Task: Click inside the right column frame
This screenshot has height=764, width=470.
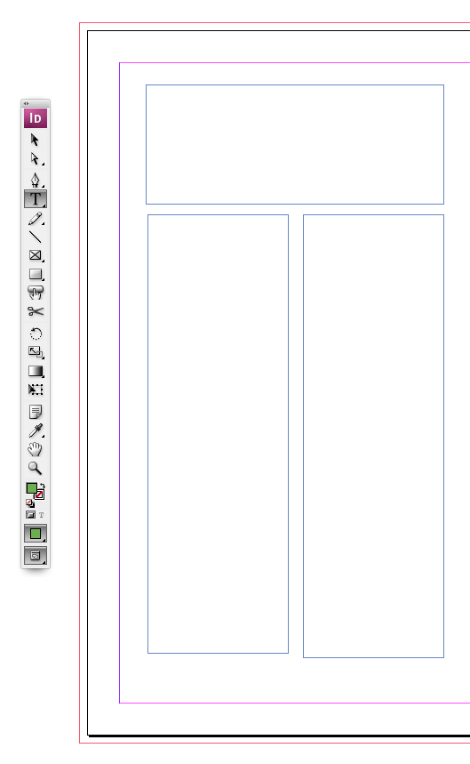Action: click(x=374, y=436)
